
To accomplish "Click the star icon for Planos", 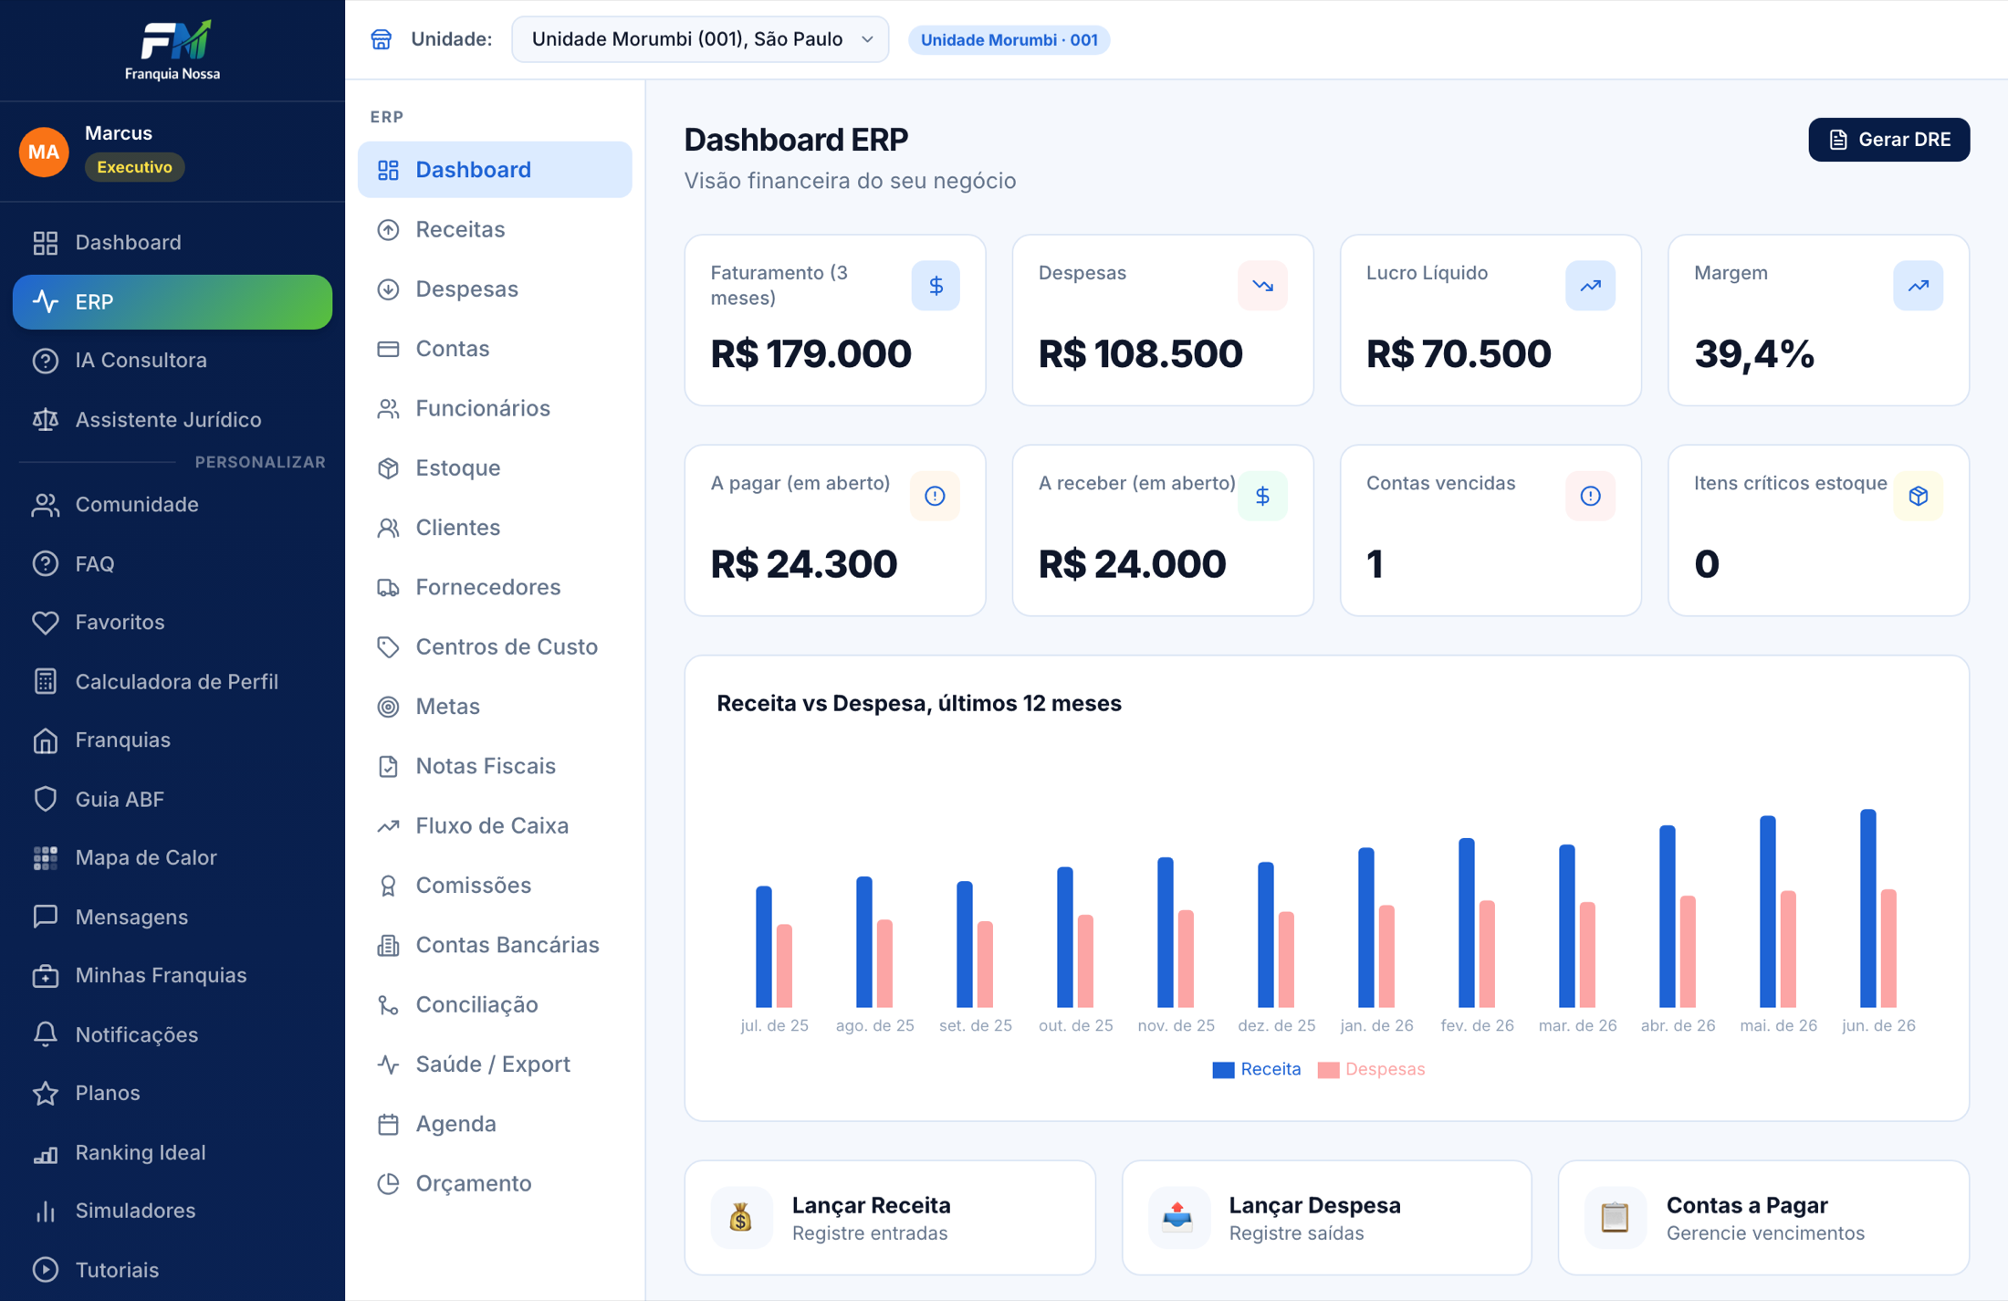I will pos(46,1093).
